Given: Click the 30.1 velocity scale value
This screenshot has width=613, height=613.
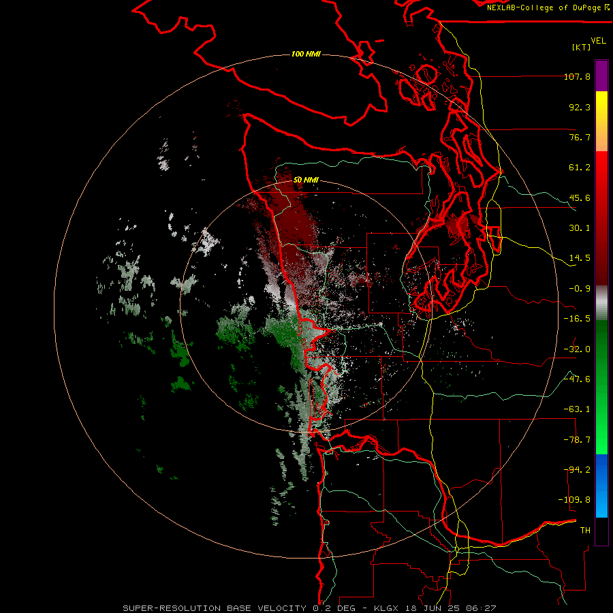Looking at the screenshot, I should [x=580, y=228].
